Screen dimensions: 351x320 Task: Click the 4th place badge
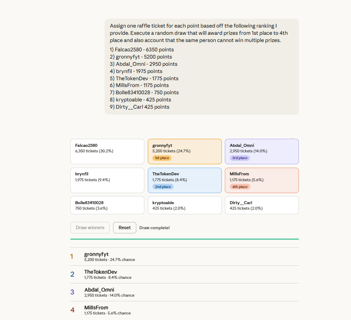tap(240, 187)
